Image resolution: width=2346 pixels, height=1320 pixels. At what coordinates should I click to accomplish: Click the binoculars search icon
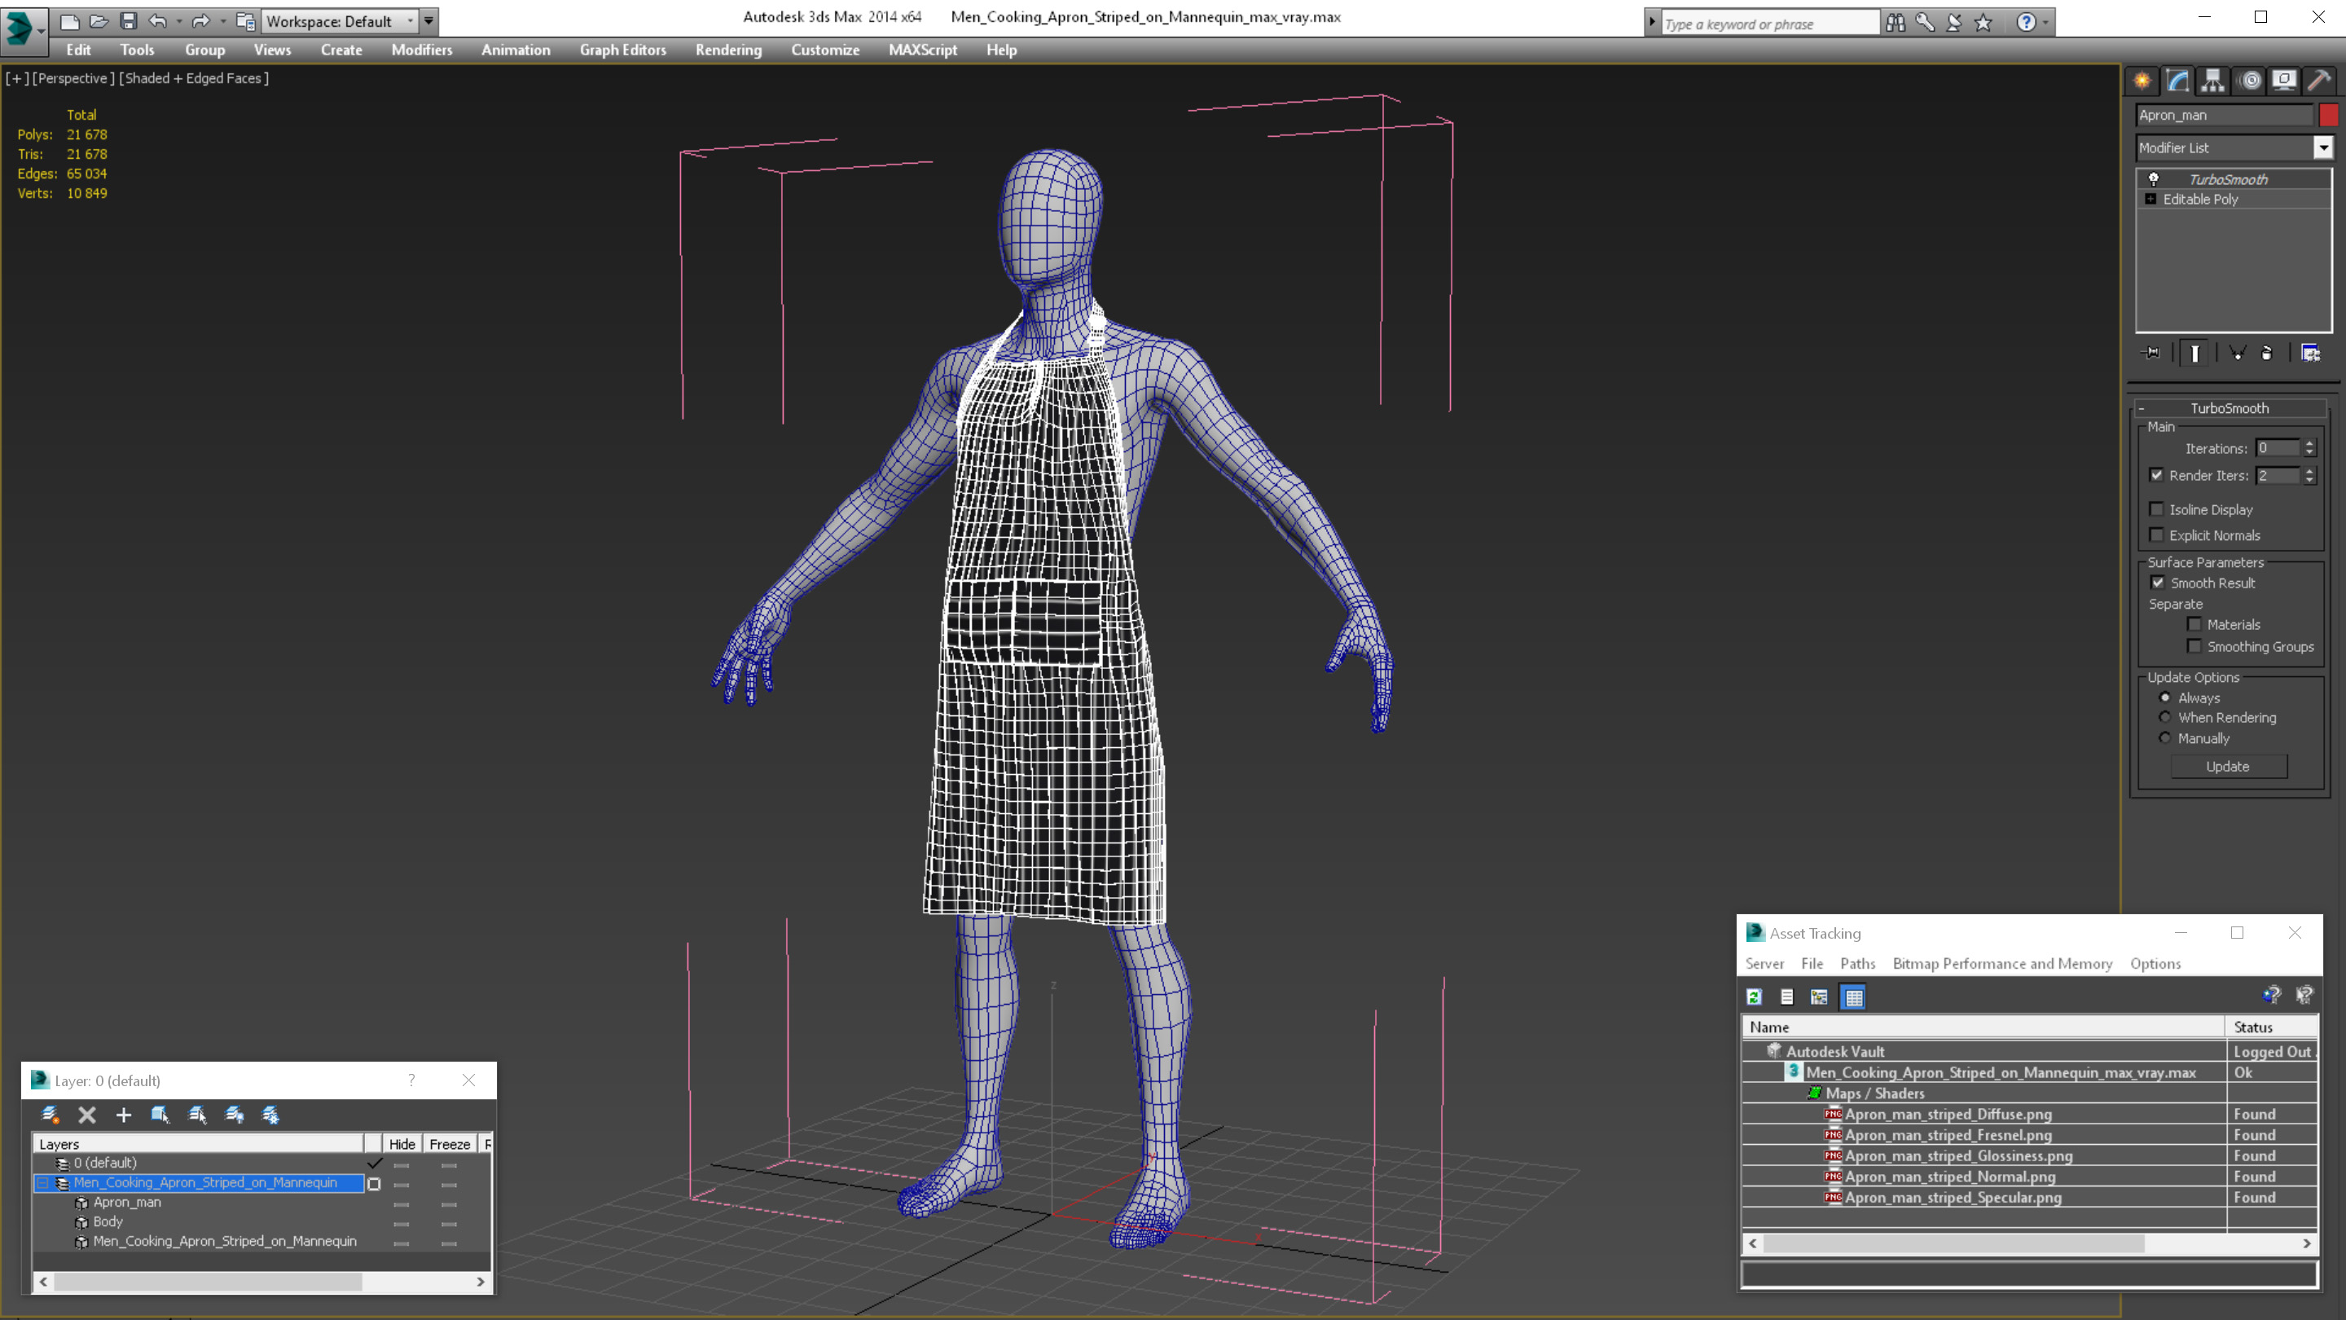pos(1896,23)
